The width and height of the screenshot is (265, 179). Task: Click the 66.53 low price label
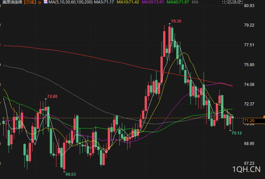click(x=71, y=174)
